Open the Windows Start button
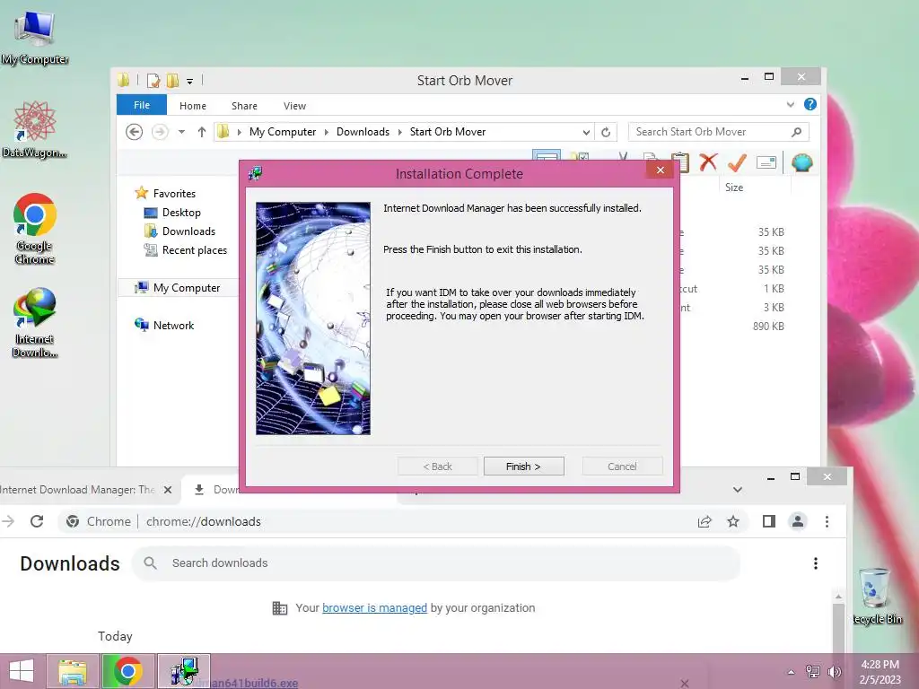This screenshot has width=919, height=689. coord(22,671)
